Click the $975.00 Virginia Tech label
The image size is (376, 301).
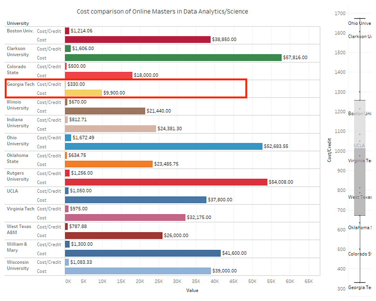click(79, 209)
